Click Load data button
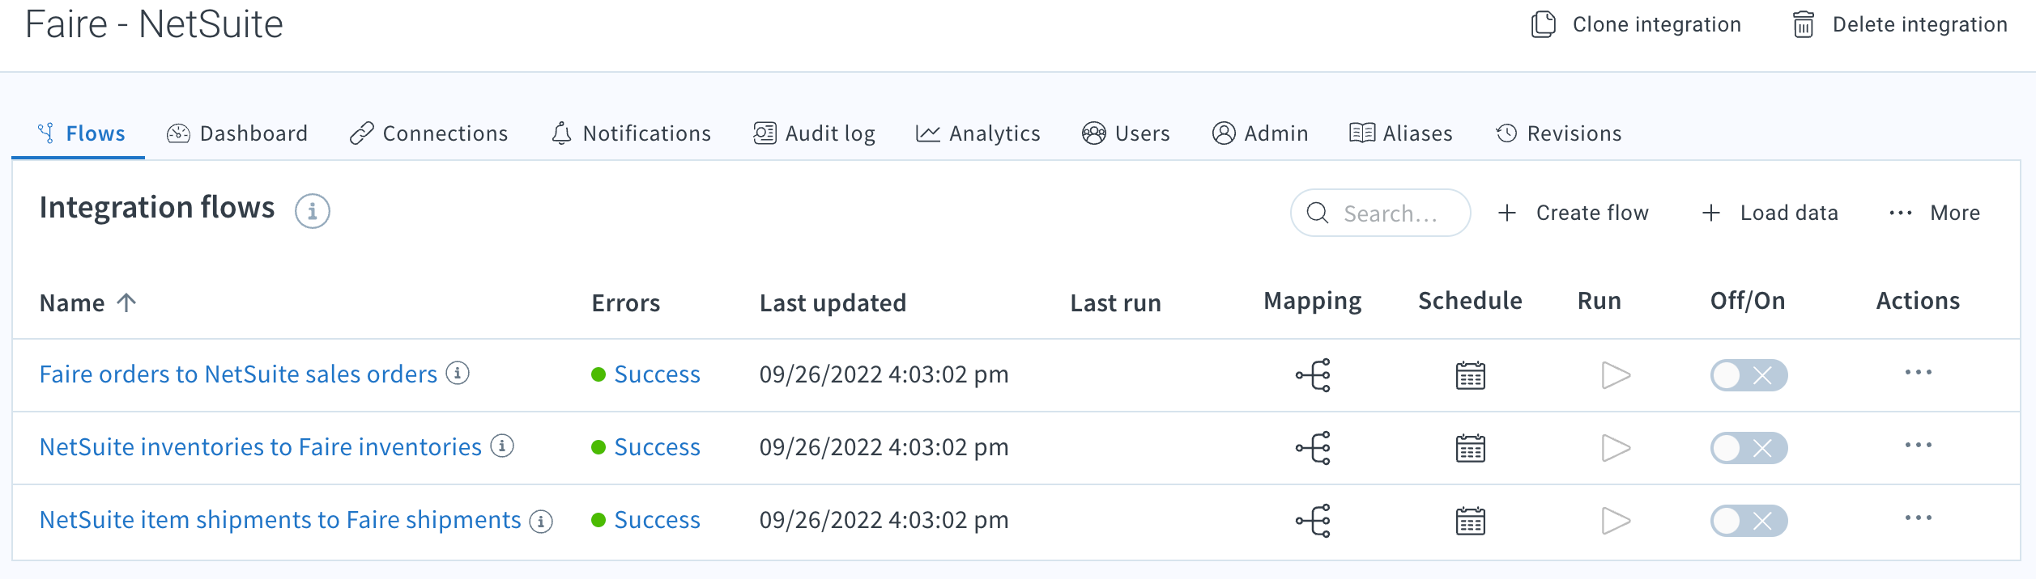The image size is (2036, 579). (1770, 213)
